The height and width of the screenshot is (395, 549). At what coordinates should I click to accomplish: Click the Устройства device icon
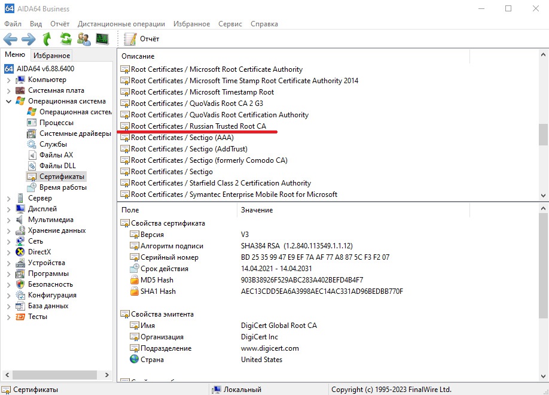coord(20,263)
